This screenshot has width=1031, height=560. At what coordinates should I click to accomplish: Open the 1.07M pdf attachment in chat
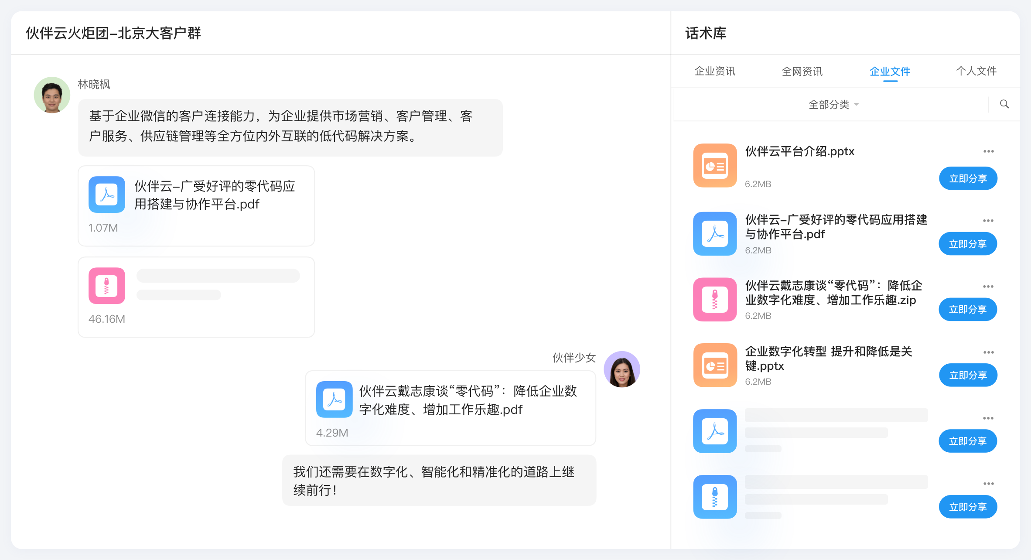196,206
